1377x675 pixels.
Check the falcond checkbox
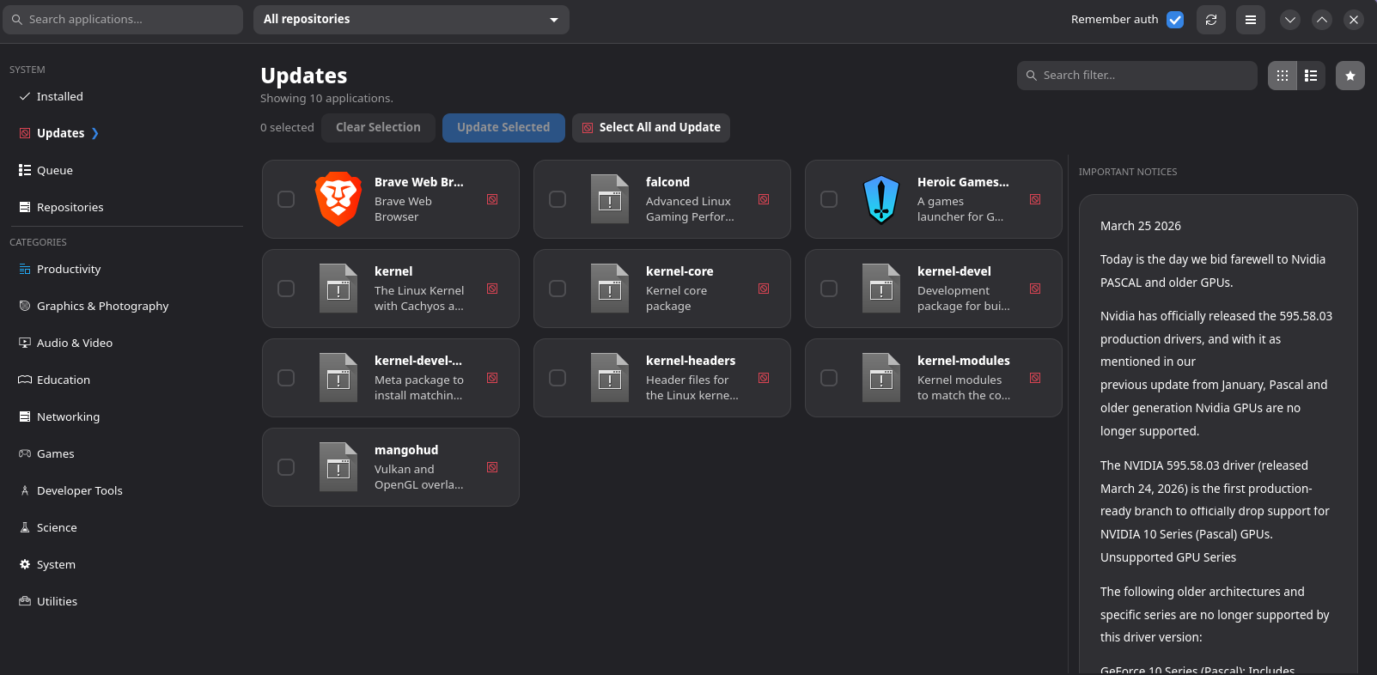tap(558, 199)
